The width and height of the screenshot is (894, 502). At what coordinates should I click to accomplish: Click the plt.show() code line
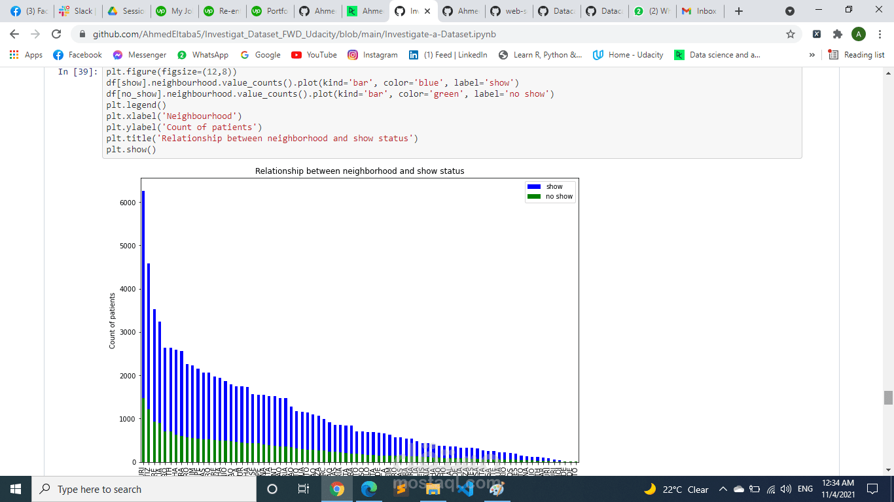131,150
